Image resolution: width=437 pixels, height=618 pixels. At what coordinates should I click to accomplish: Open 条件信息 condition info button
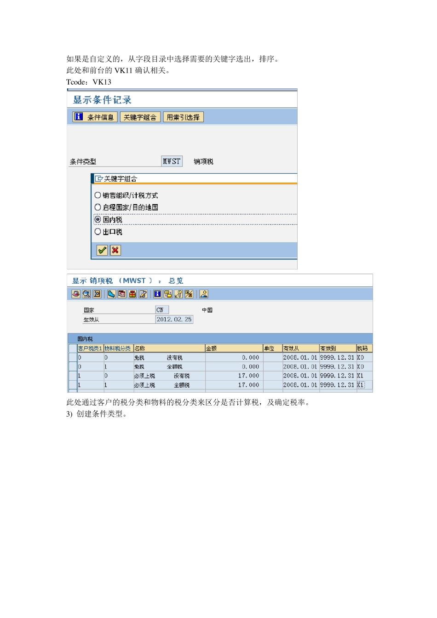[95, 117]
